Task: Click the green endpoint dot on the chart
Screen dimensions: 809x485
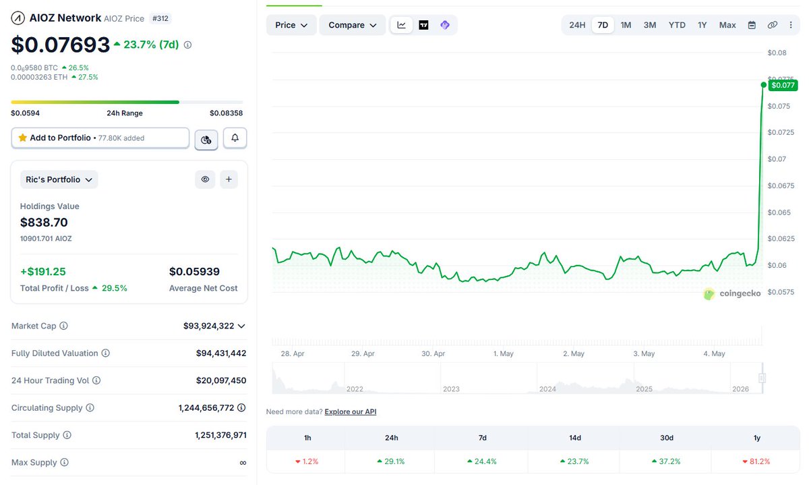Action: tap(763, 85)
